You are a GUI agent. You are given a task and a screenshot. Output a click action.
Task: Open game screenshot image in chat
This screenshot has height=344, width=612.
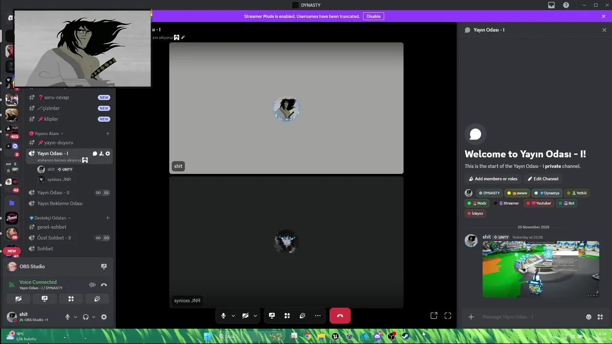point(541,269)
